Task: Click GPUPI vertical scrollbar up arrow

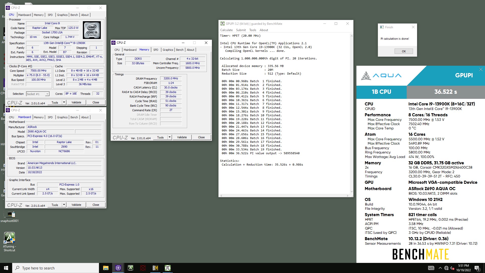Action: click(351, 36)
